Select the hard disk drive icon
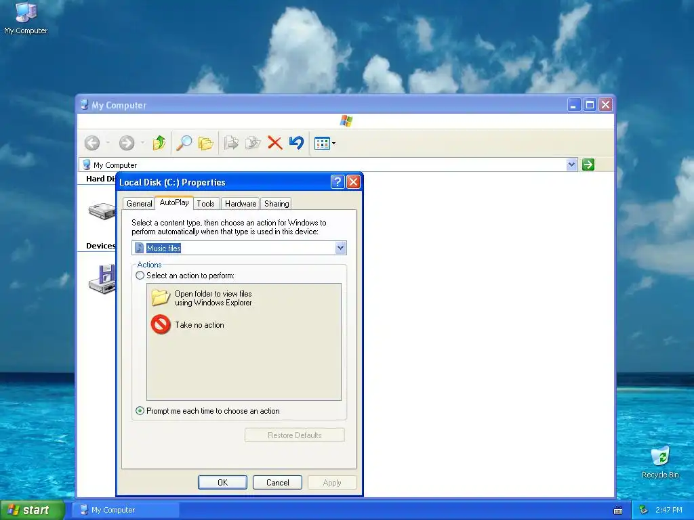The width and height of the screenshot is (694, 520). 102,211
